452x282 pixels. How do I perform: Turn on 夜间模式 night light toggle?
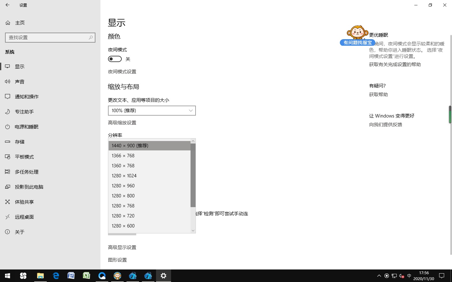coord(115,59)
